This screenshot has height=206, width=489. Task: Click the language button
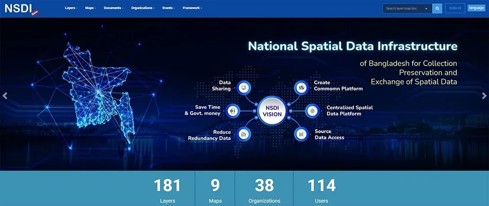tap(476, 8)
